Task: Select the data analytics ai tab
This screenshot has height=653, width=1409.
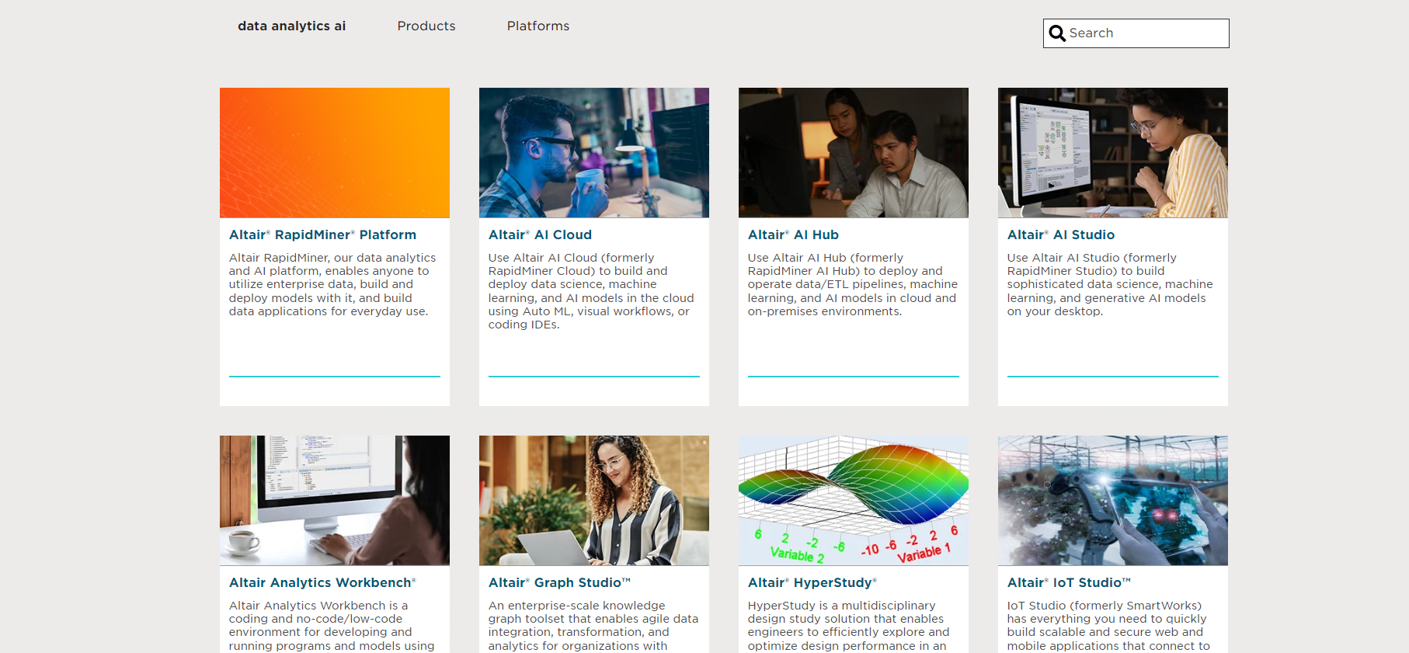Action: (x=291, y=26)
